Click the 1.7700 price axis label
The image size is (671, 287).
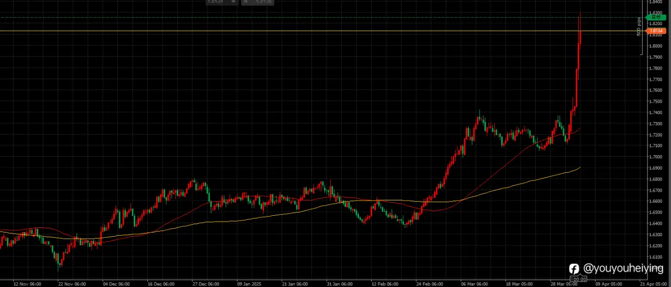pos(656,79)
